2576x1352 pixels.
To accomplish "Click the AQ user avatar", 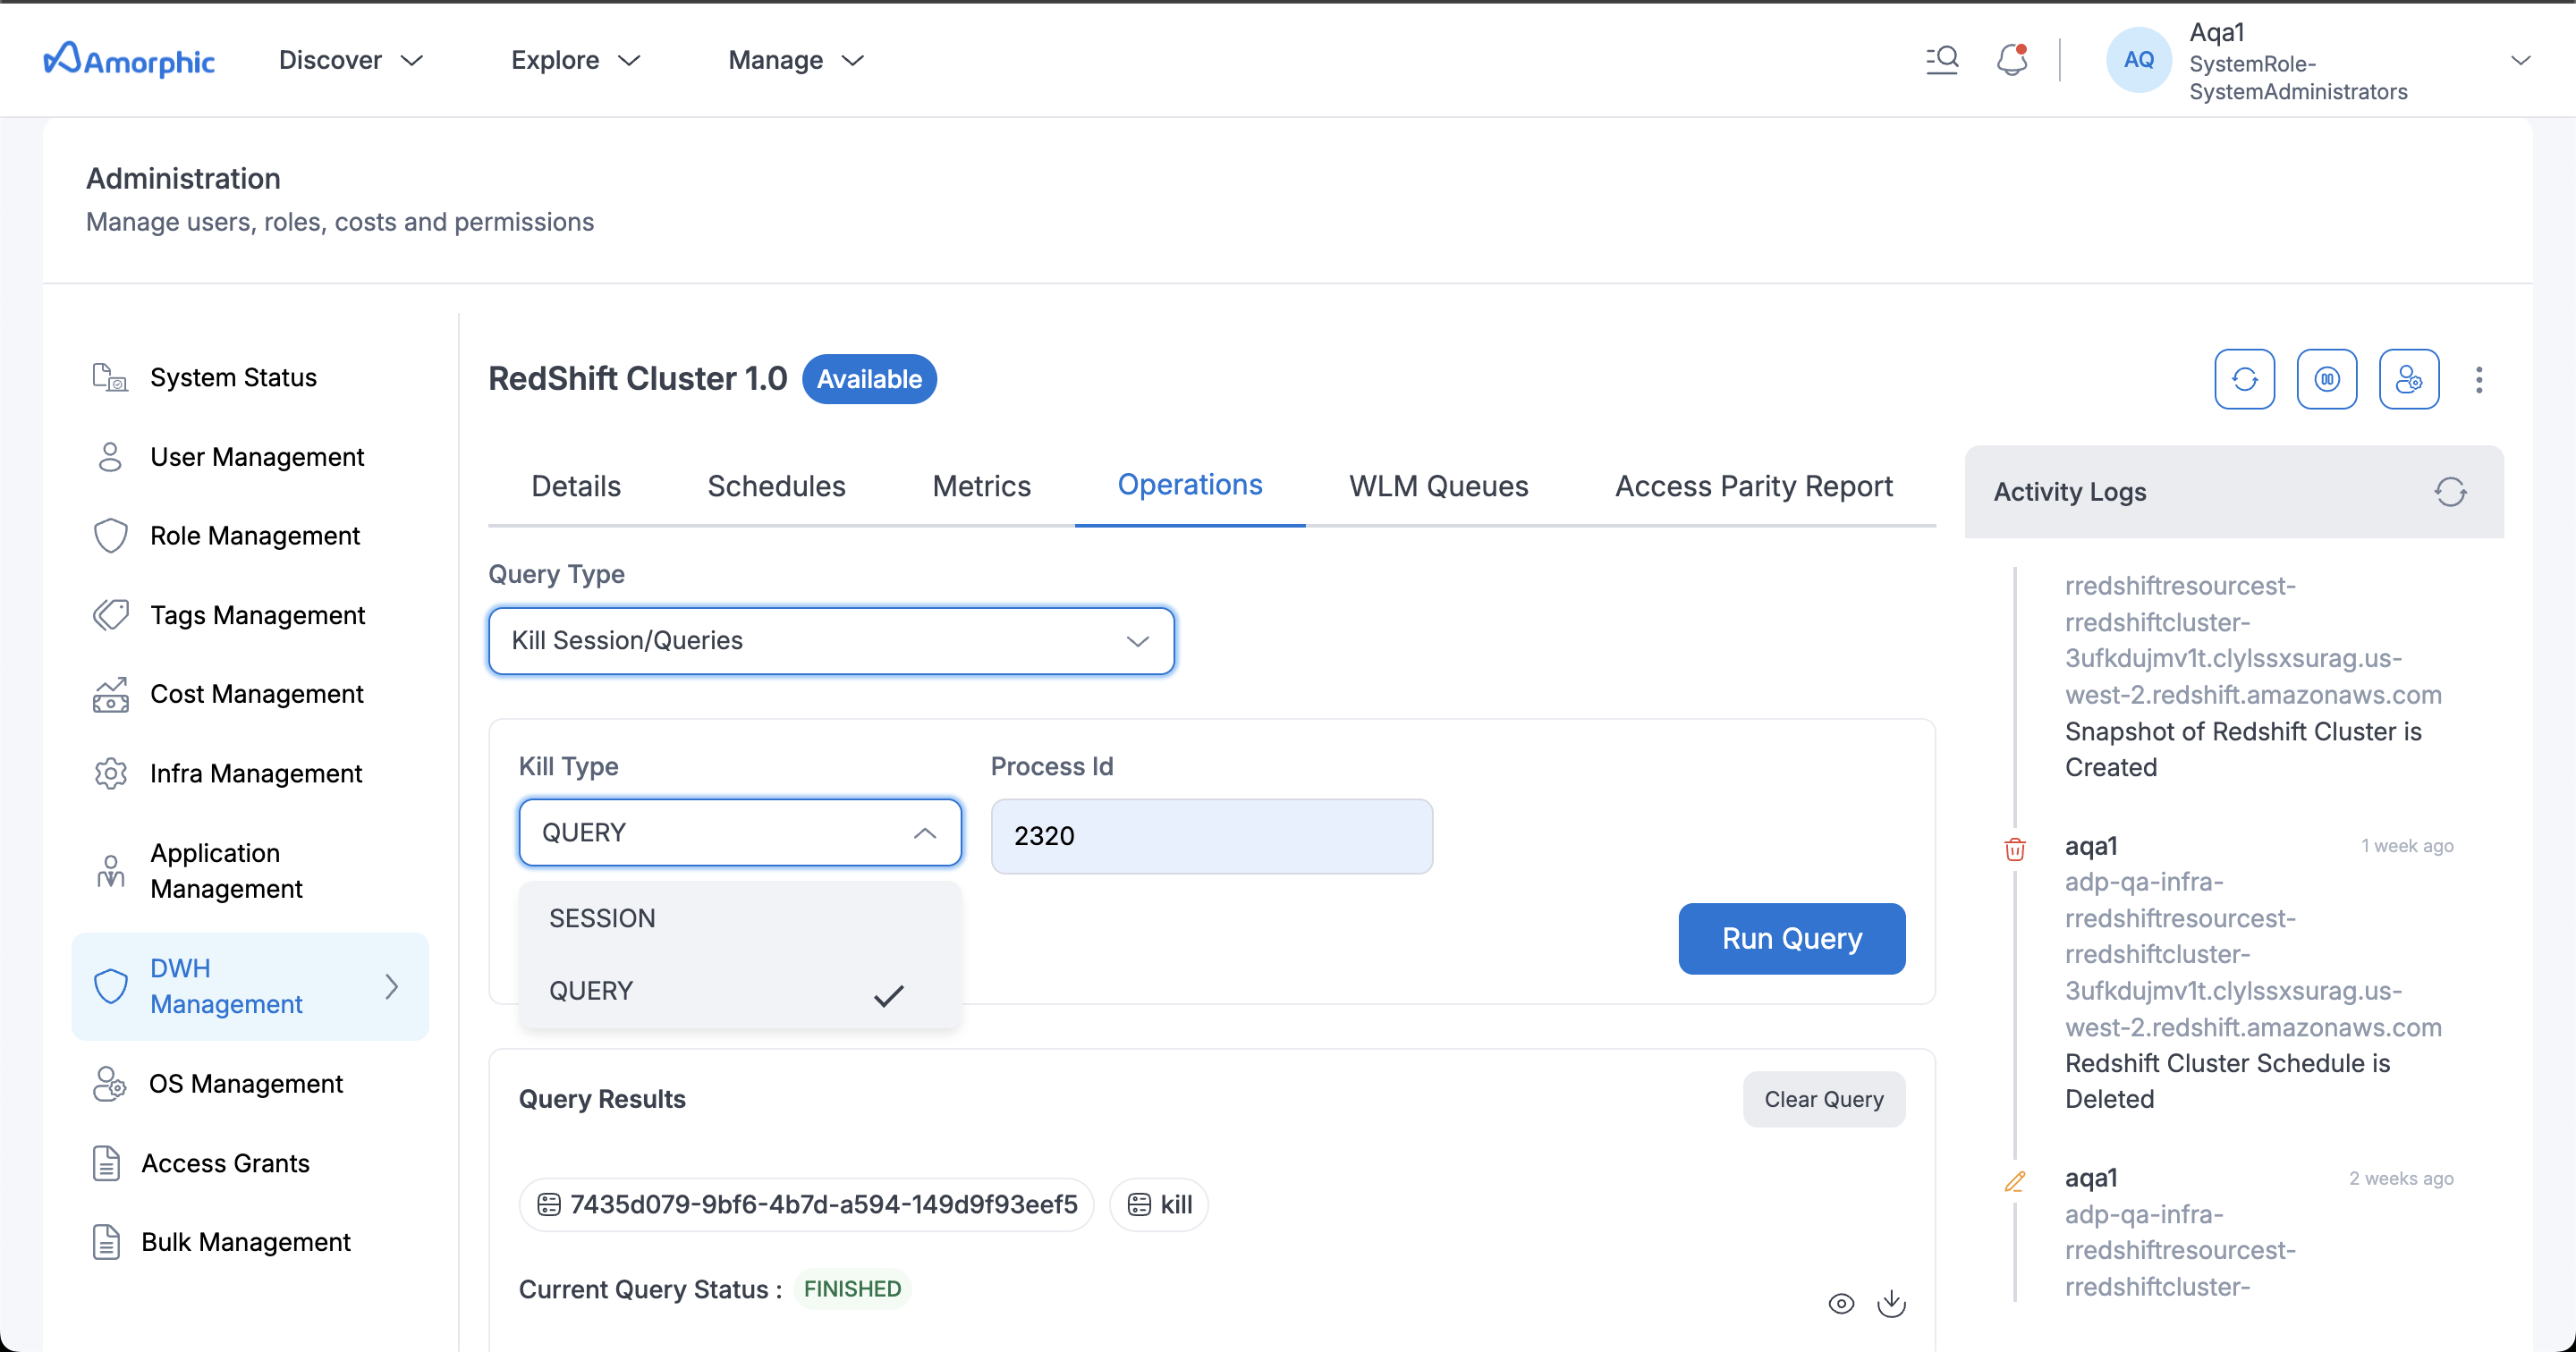I will [x=2138, y=60].
